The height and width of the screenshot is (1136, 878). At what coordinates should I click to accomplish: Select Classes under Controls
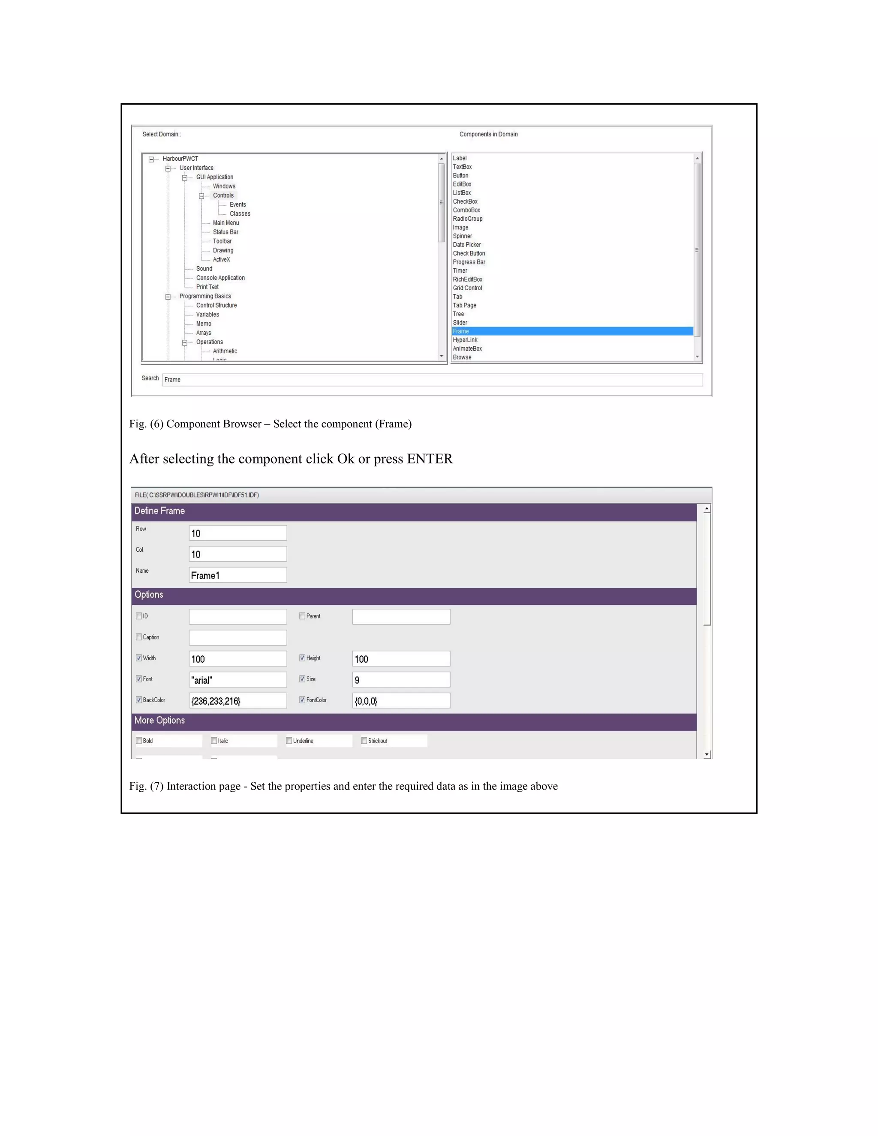(240, 214)
